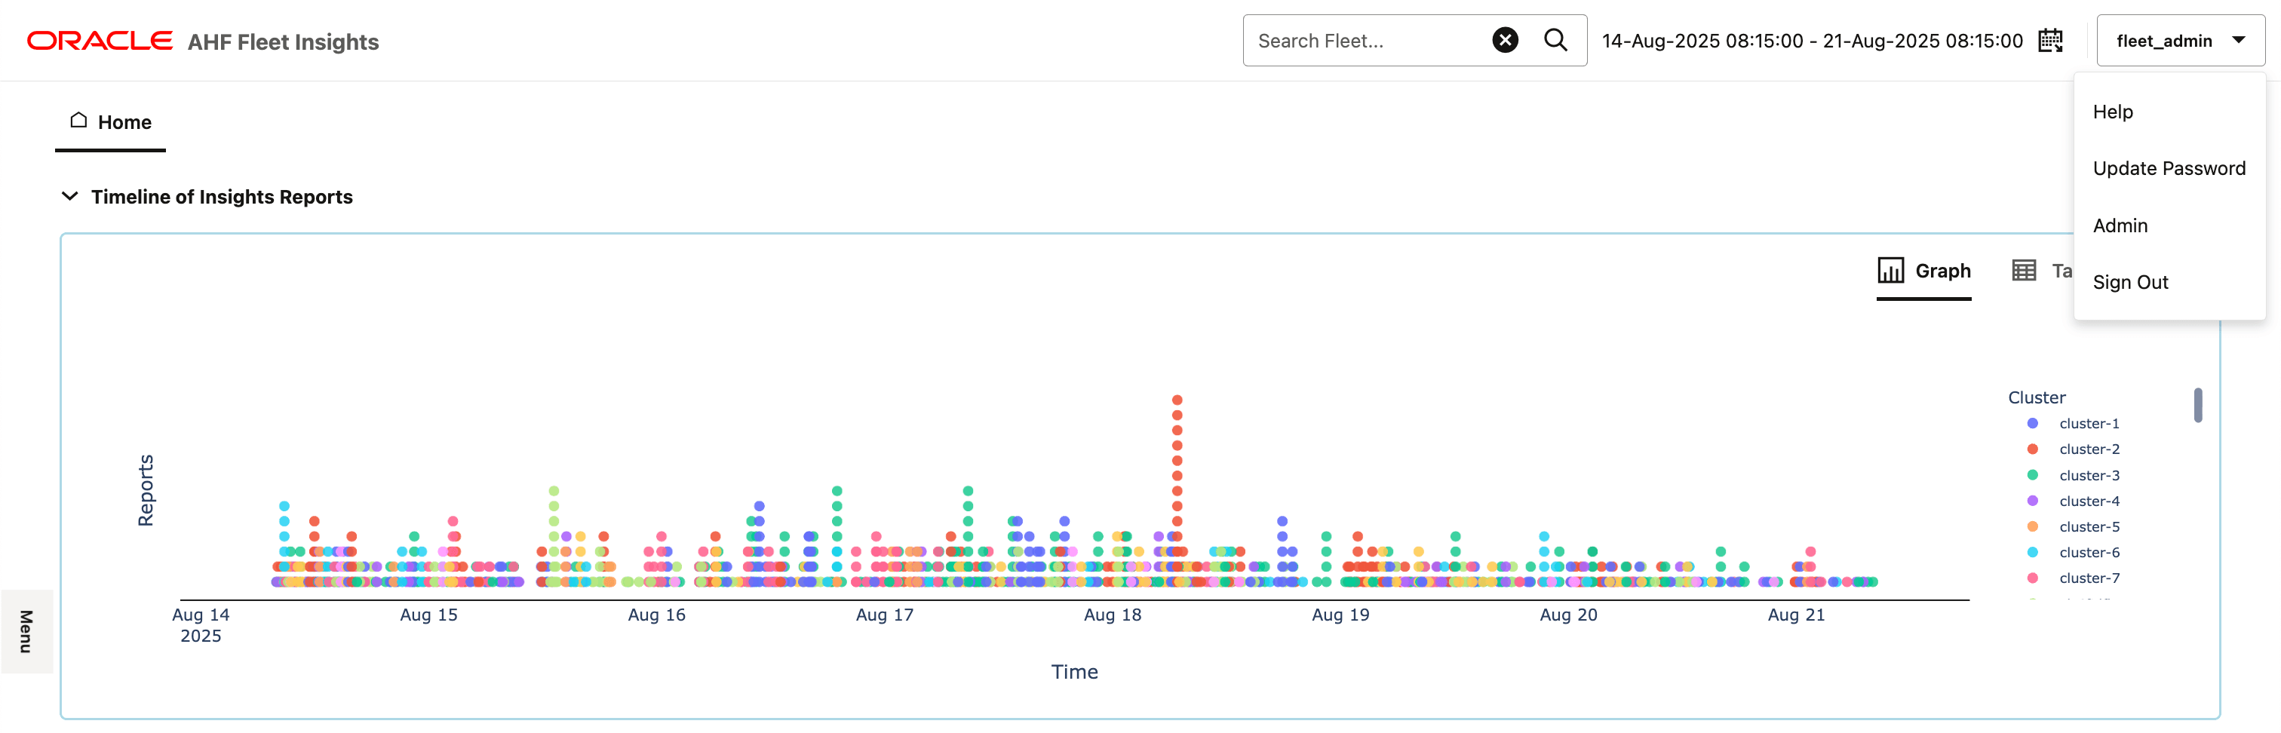Click cluster-5 orange legend swatch

tap(2032, 526)
